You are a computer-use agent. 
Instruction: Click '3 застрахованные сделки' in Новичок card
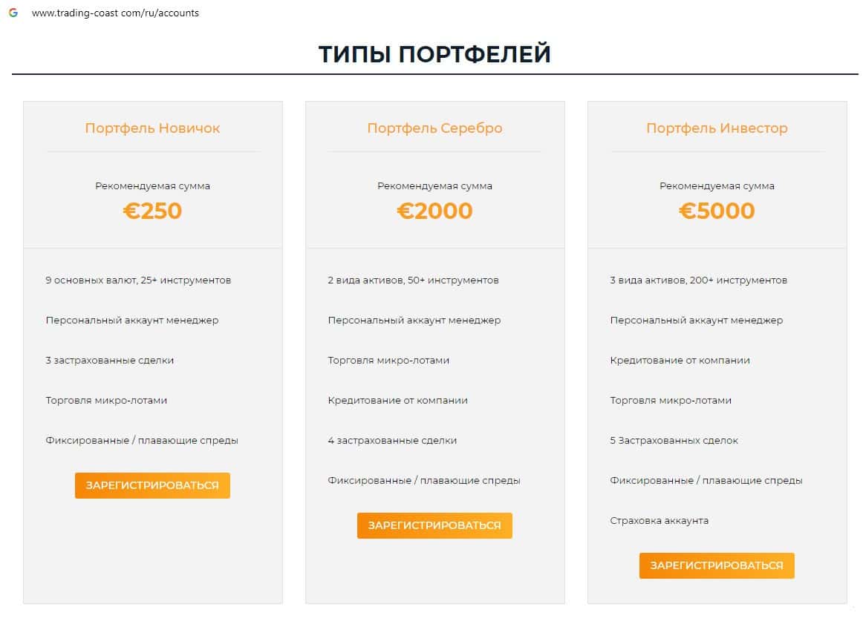point(110,361)
